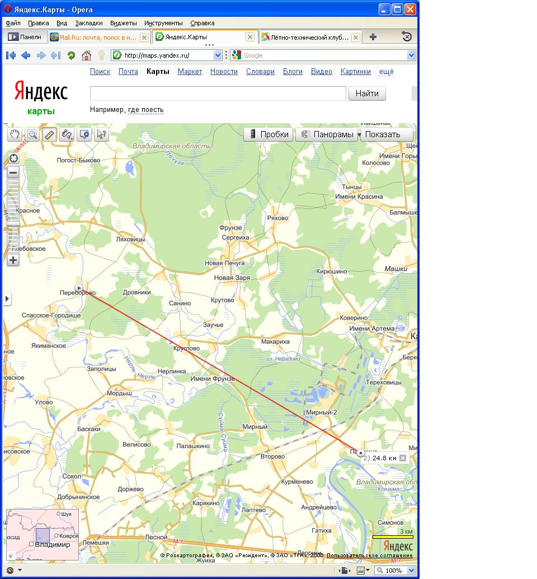The height and width of the screenshot is (579, 537).
Task: Open the Словари service link
Action: [x=260, y=72]
